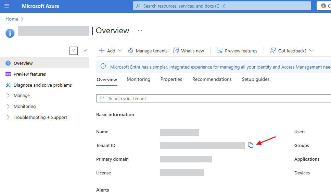Screen dimensions: 331x196
Task: Open Preview features in the sidebar
Action: (x=30, y=74)
